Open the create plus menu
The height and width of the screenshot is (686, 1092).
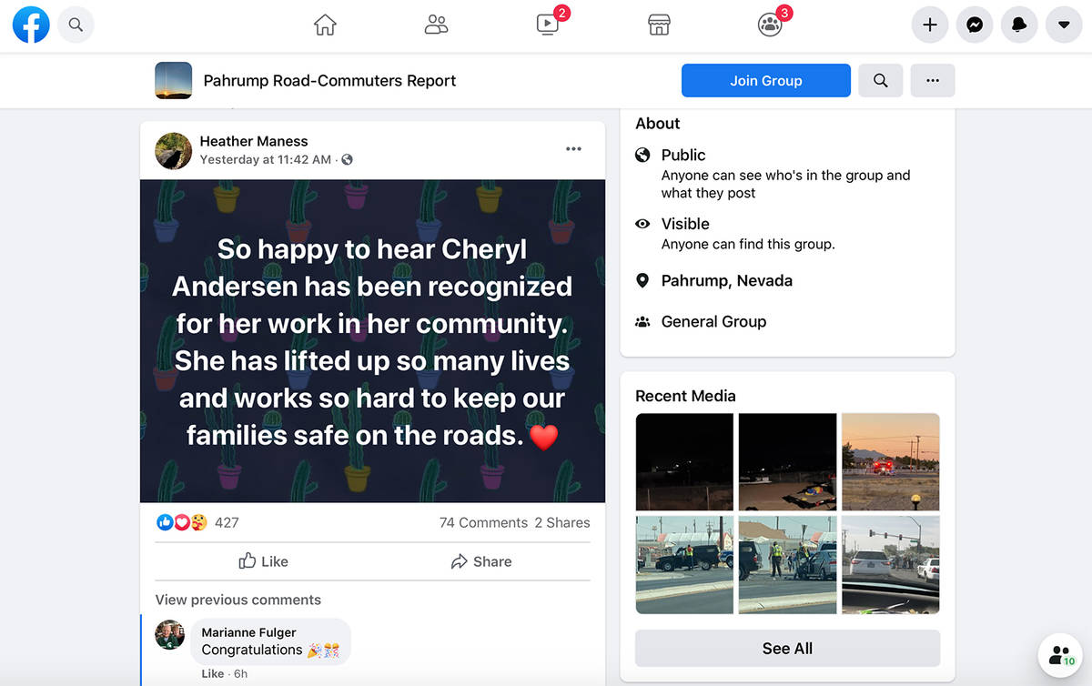[930, 25]
